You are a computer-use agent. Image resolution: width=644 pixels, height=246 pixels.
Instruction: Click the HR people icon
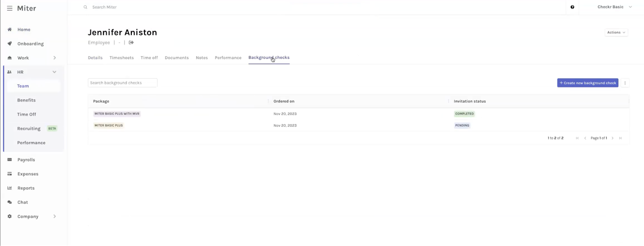[10, 72]
